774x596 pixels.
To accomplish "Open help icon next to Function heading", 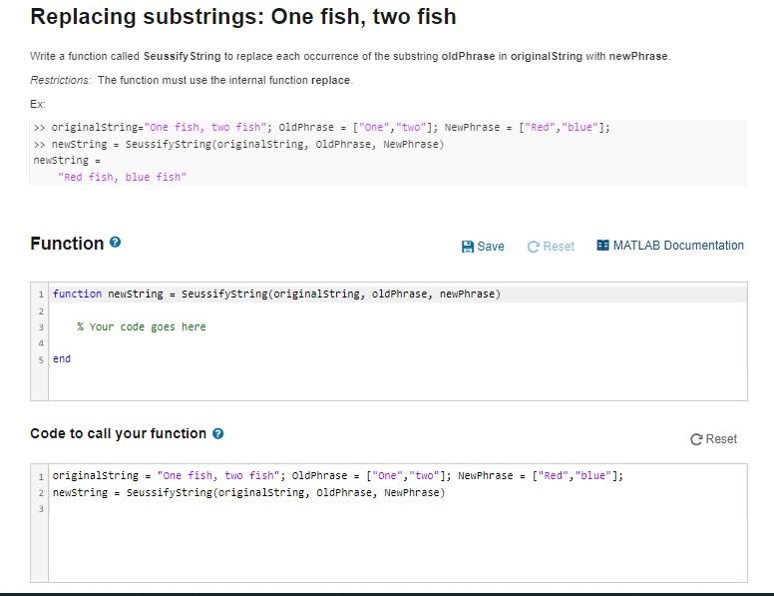I will coord(115,243).
